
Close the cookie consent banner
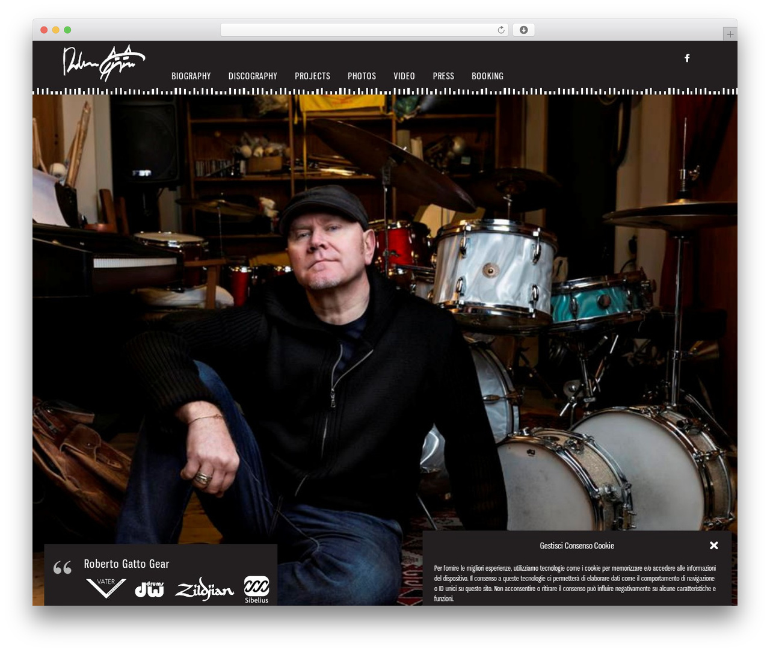coord(714,546)
